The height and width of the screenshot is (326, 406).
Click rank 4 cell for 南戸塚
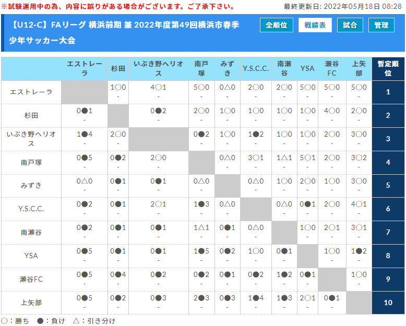click(388, 163)
